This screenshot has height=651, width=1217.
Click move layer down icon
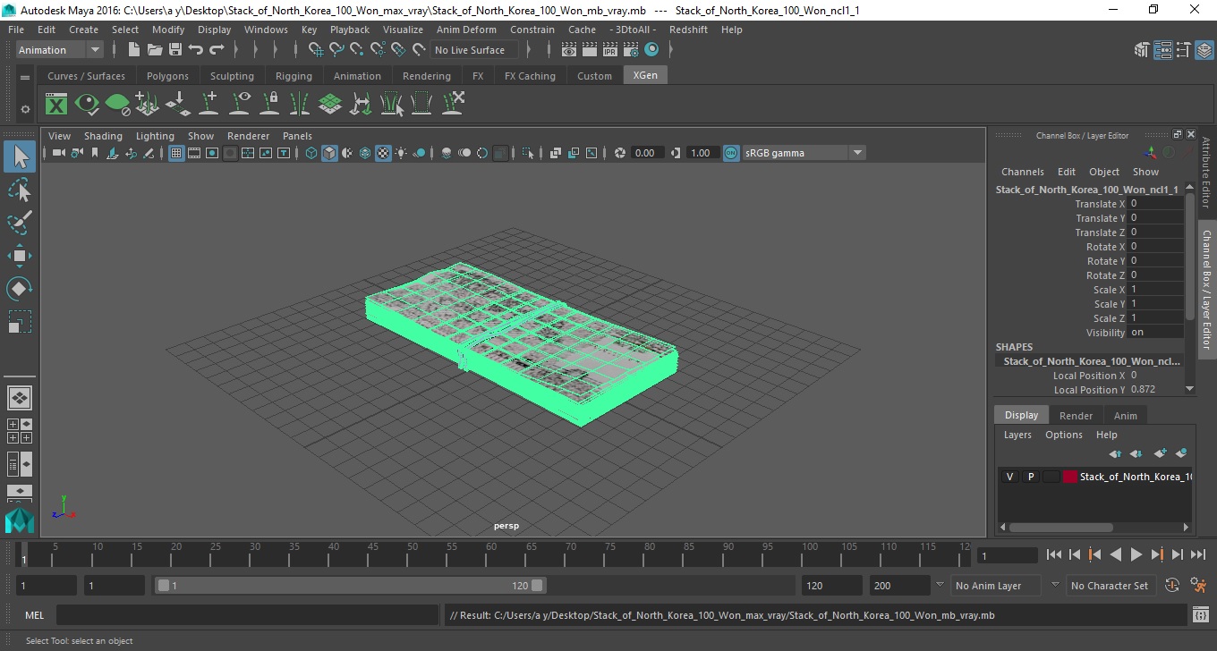pos(1136,454)
